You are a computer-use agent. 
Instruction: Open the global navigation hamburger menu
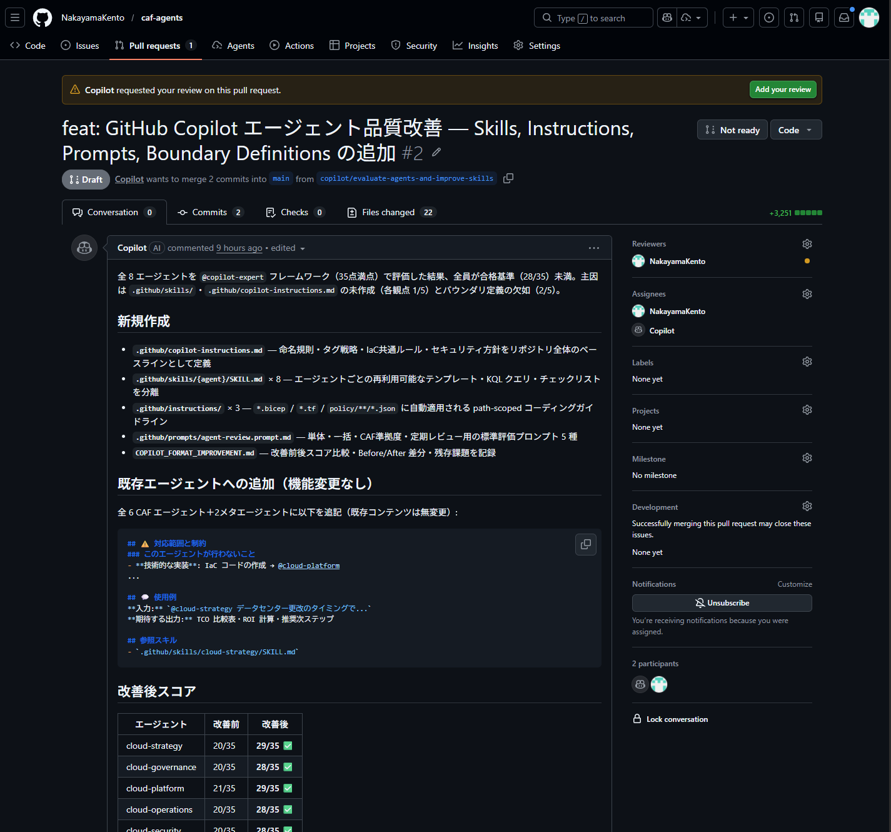(14, 17)
